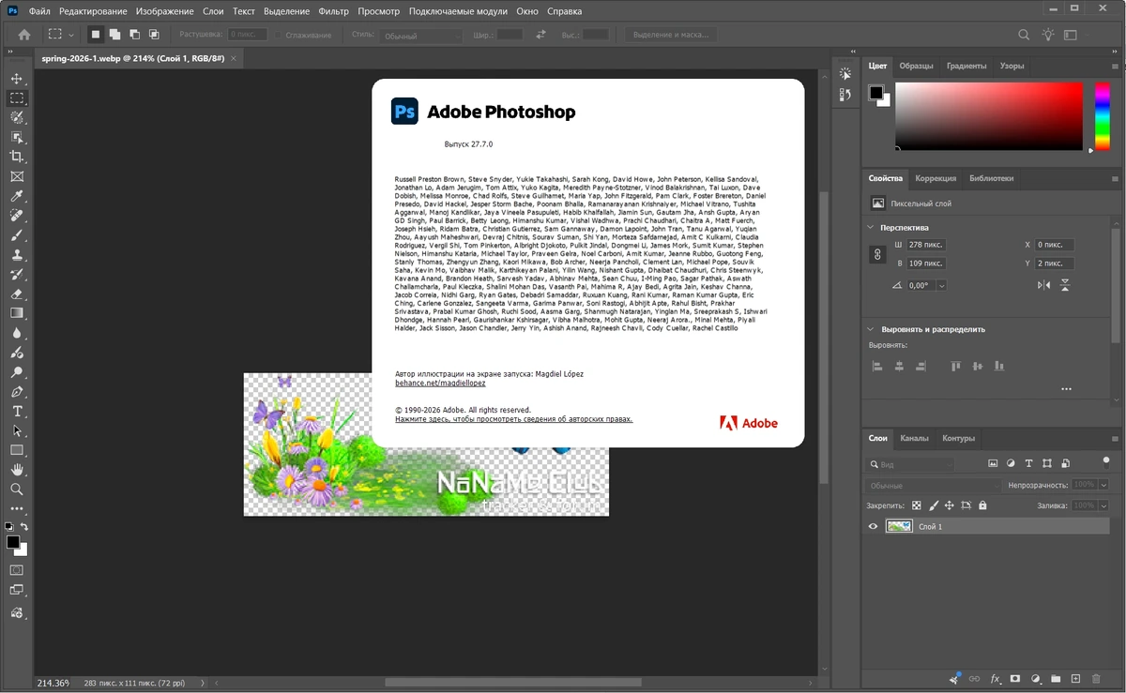Toggle lock transparent pixels
This screenshot has width=1126, height=693.
(x=917, y=505)
